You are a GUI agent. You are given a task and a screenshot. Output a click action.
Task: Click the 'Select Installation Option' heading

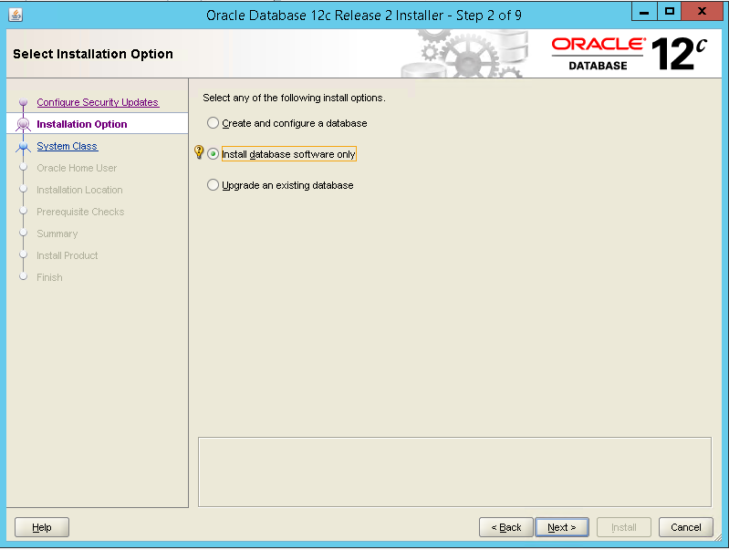click(93, 54)
